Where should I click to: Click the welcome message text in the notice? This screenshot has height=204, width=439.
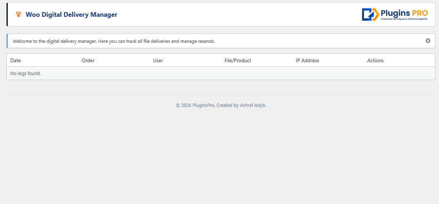(x=114, y=41)
